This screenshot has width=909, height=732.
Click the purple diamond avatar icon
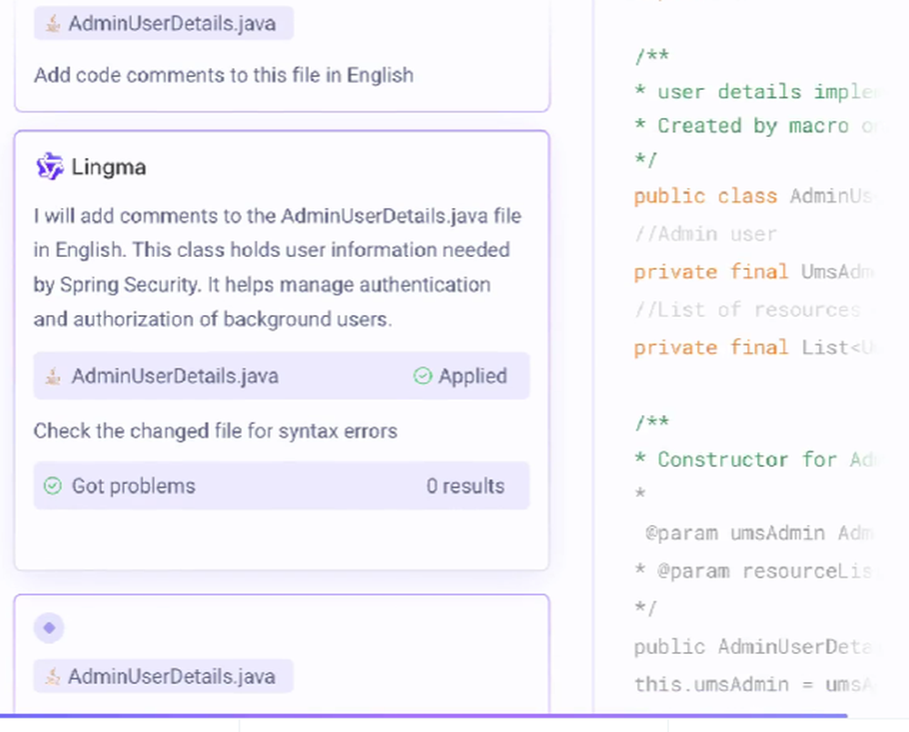[x=49, y=628]
